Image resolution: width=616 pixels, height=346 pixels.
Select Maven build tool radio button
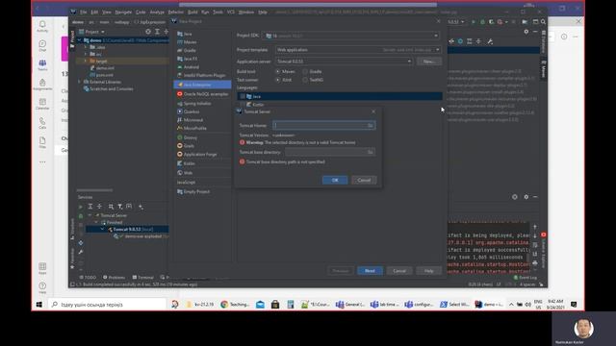pyautogui.click(x=278, y=72)
